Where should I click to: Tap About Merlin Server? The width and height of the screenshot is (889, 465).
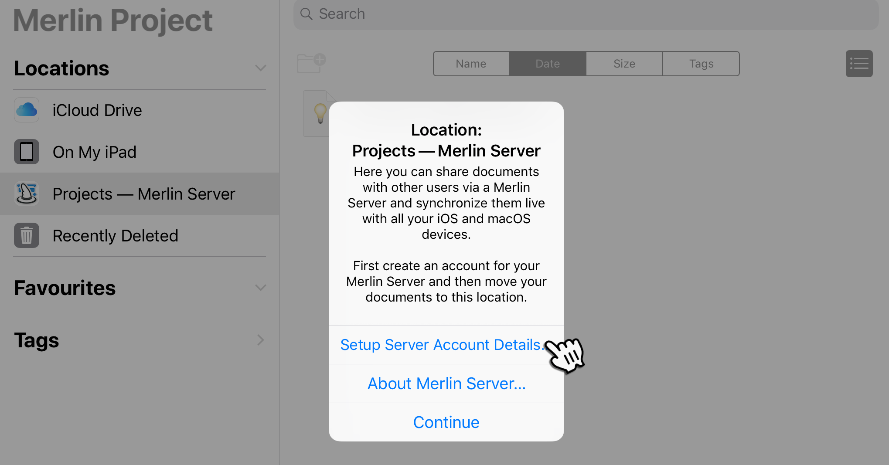[x=446, y=384]
